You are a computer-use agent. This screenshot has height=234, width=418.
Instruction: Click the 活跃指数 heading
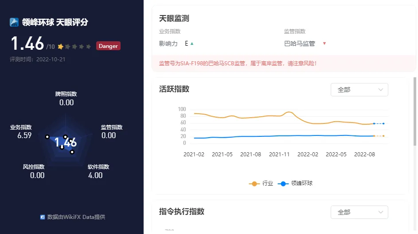[174, 89]
